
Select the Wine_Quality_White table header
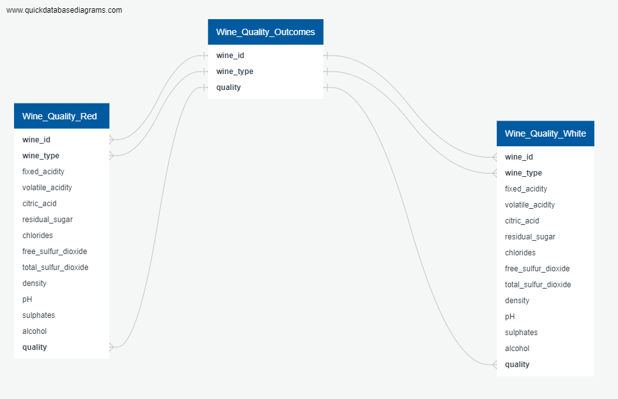pyautogui.click(x=545, y=133)
